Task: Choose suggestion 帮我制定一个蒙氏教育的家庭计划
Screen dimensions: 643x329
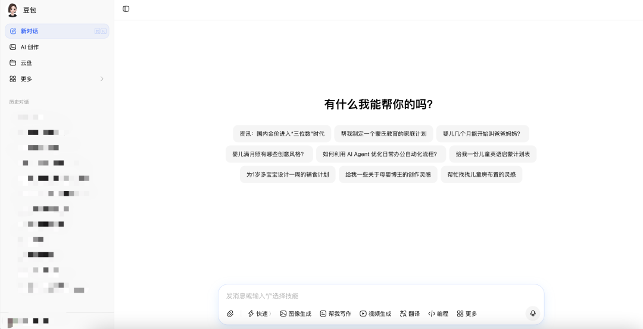Action: (x=384, y=134)
